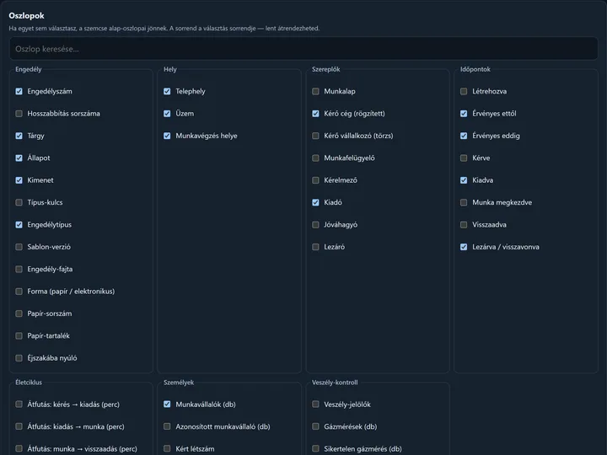Screen dimensions: 607x455
Task: Toggle off the Üzem checkbox
Action: click(167, 114)
